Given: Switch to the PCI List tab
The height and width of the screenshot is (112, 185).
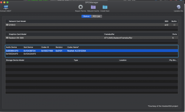Looking at the screenshot, I should pyautogui.click(x=97, y=16).
